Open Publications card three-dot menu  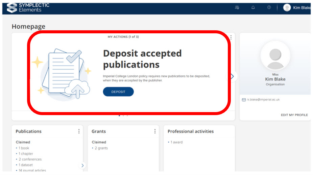tap(79, 131)
